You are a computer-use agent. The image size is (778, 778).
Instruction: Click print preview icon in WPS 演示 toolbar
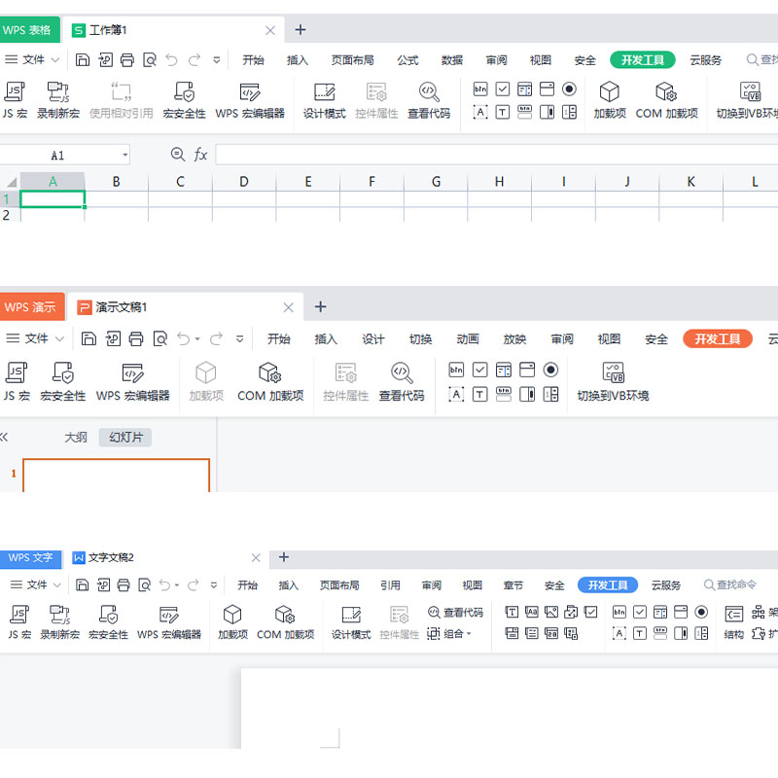(x=160, y=338)
